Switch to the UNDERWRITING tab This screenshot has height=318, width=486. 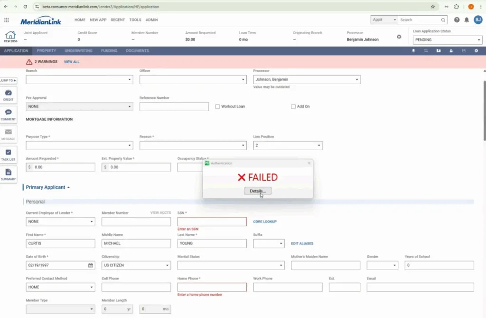coord(78,51)
